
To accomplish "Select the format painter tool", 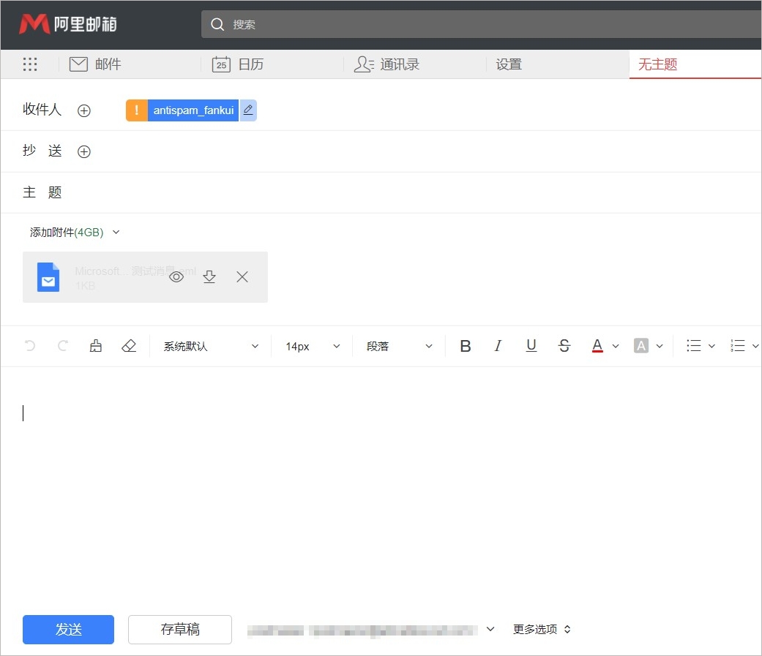I will coord(96,345).
